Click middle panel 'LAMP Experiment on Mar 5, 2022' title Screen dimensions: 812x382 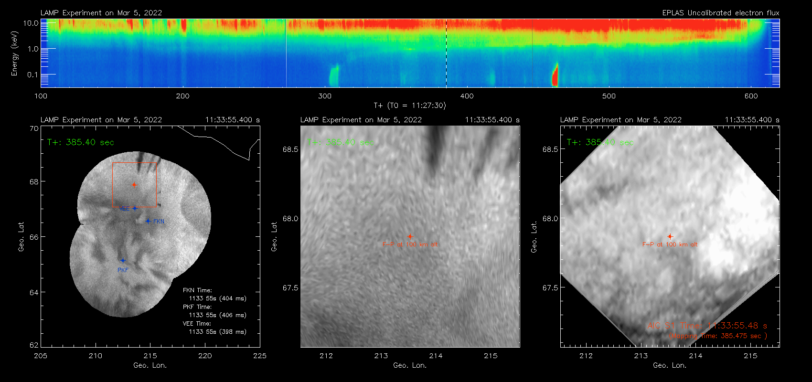tap(361, 120)
